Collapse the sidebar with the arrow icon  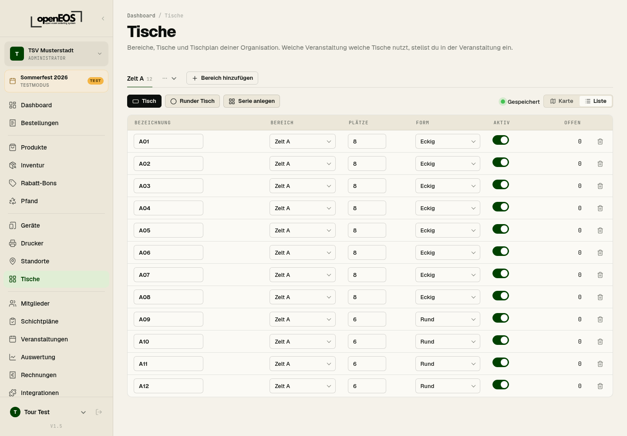(x=103, y=18)
